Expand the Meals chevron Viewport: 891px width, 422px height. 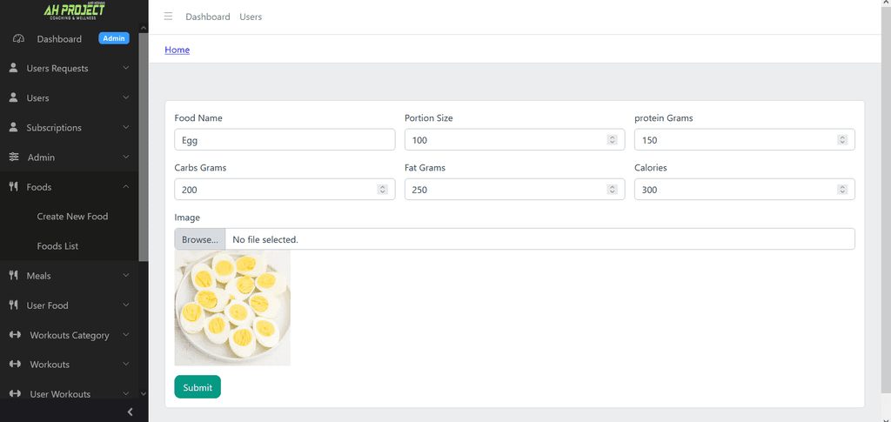point(126,276)
